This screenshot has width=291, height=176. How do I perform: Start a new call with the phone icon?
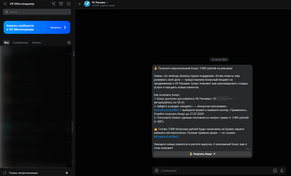click(54, 4)
